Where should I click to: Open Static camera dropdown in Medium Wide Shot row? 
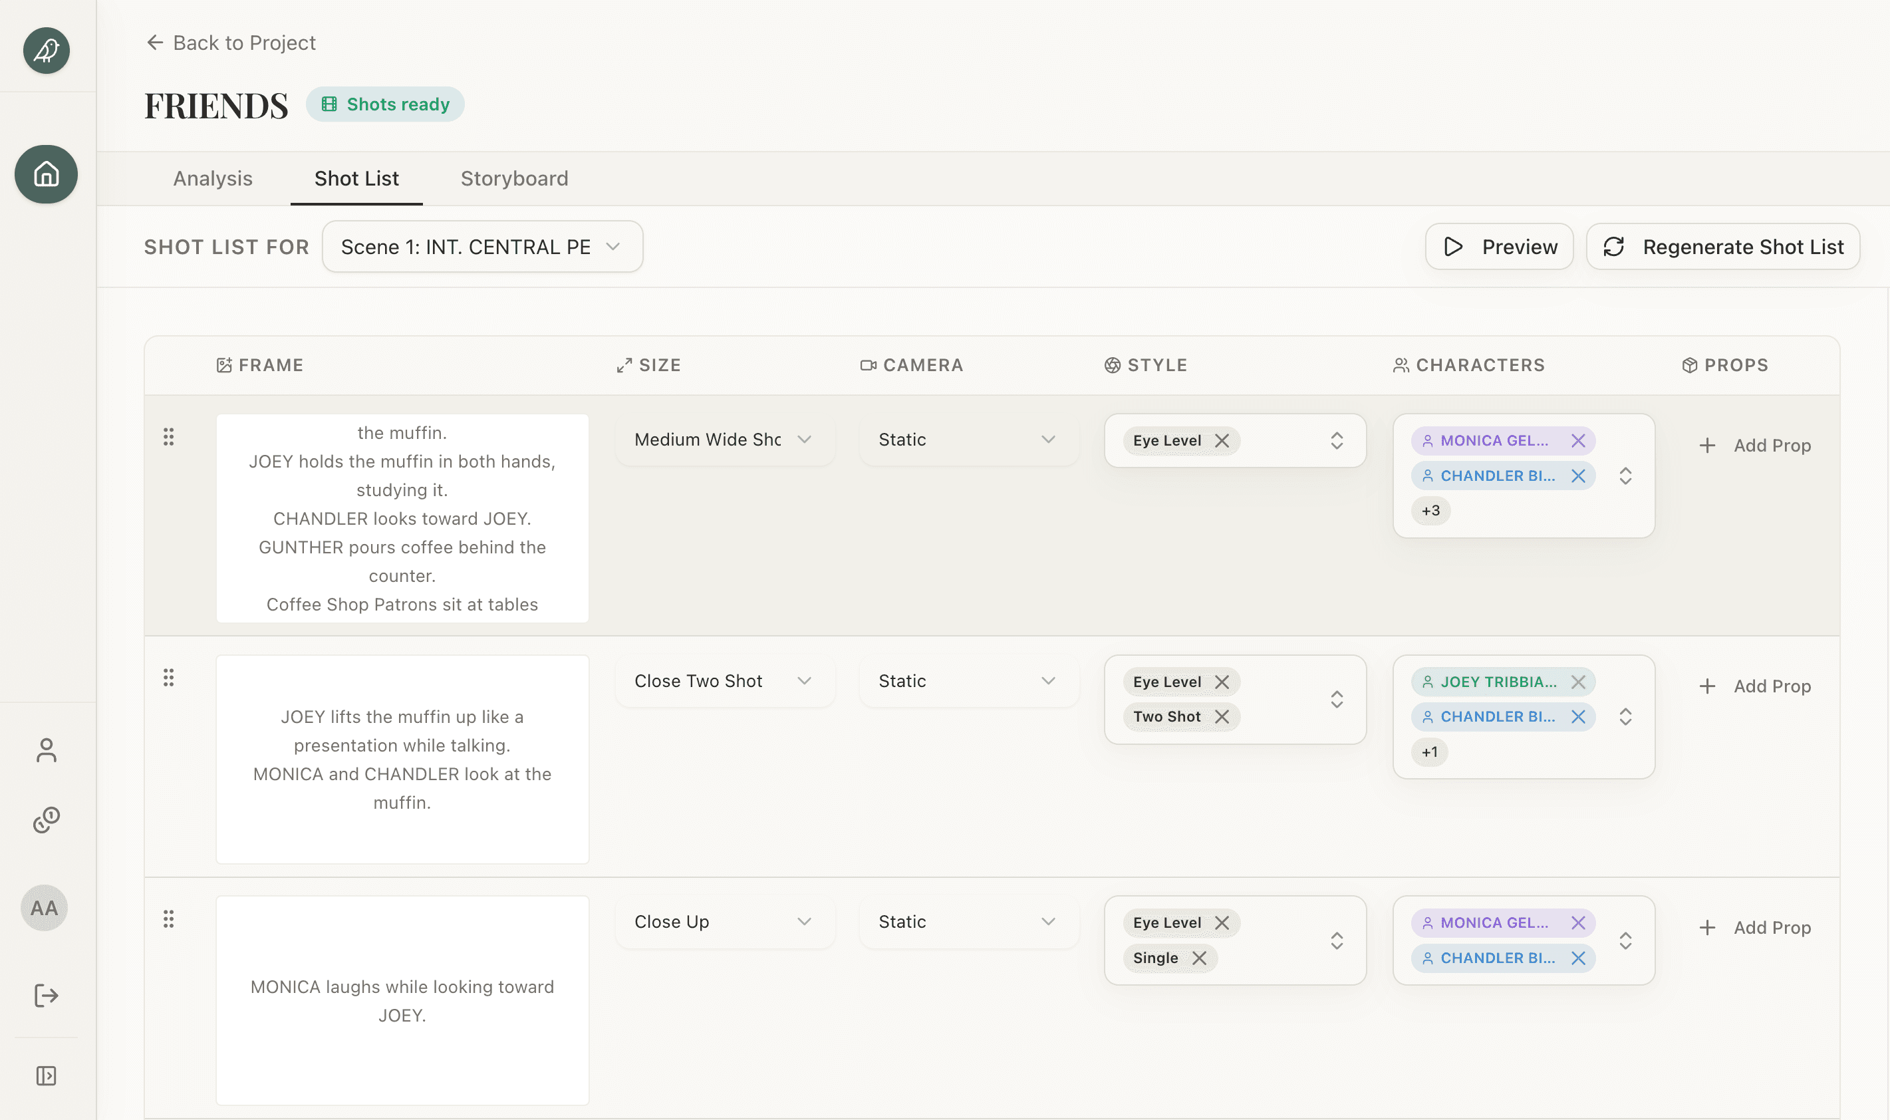(969, 440)
